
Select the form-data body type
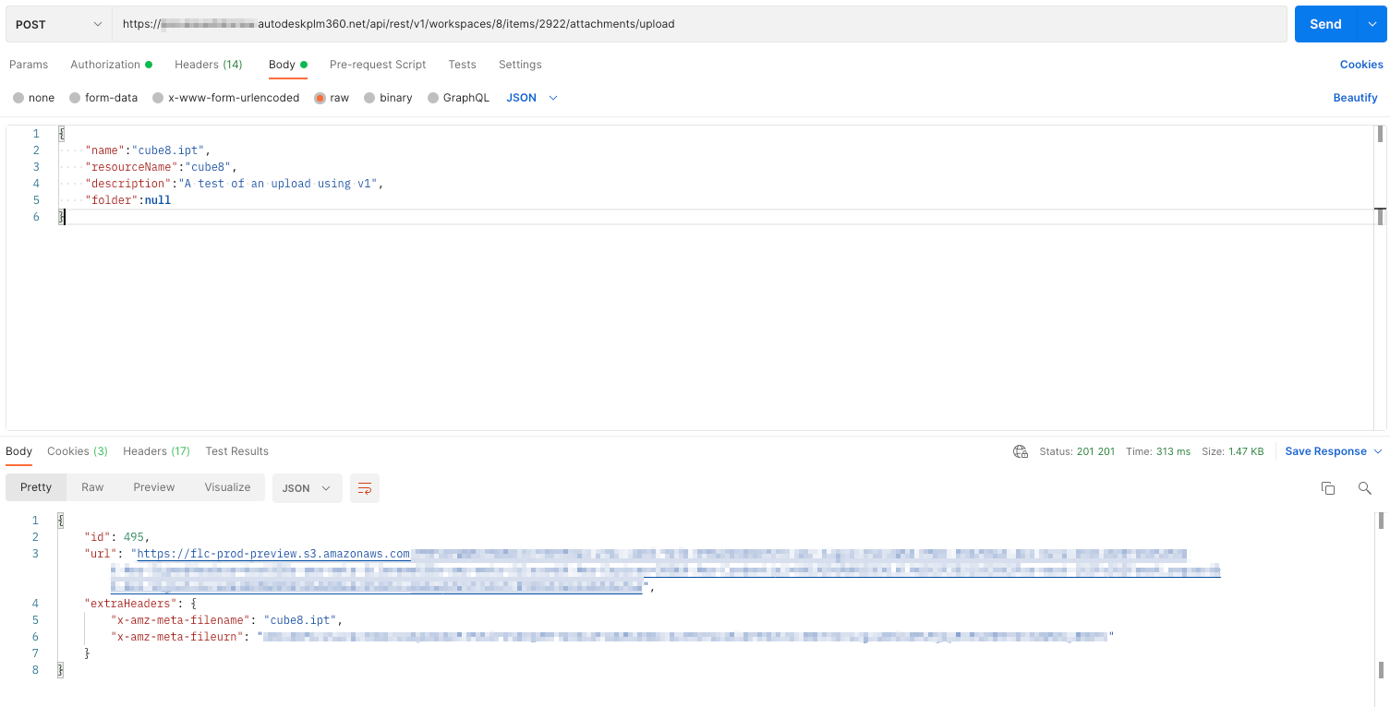pyautogui.click(x=103, y=98)
